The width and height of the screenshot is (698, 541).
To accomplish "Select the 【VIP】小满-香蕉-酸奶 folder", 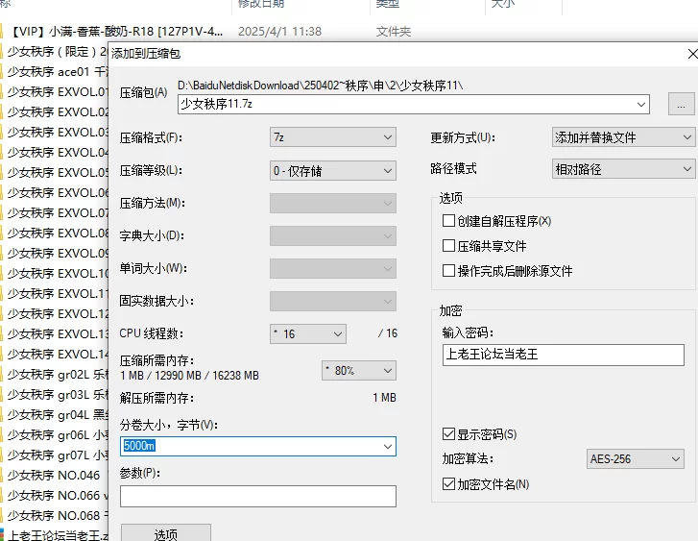I will [x=115, y=32].
